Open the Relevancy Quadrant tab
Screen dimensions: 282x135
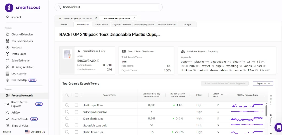pos(144,24)
